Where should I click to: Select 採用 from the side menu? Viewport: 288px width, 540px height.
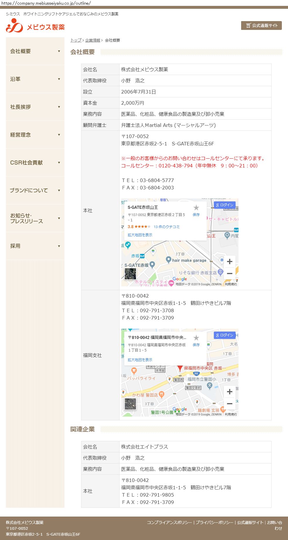click(x=35, y=246)
